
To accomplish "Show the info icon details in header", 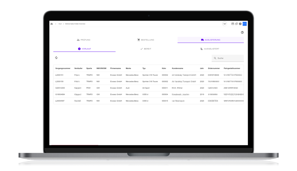I will coord(240,24).
